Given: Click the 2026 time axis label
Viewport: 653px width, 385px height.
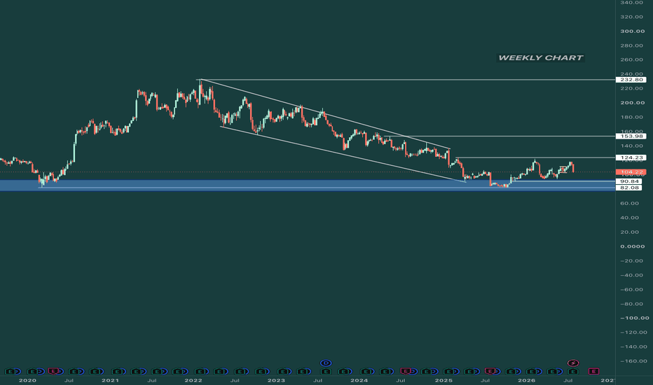Looking at the screenshot, I should (x=526, y=380).
